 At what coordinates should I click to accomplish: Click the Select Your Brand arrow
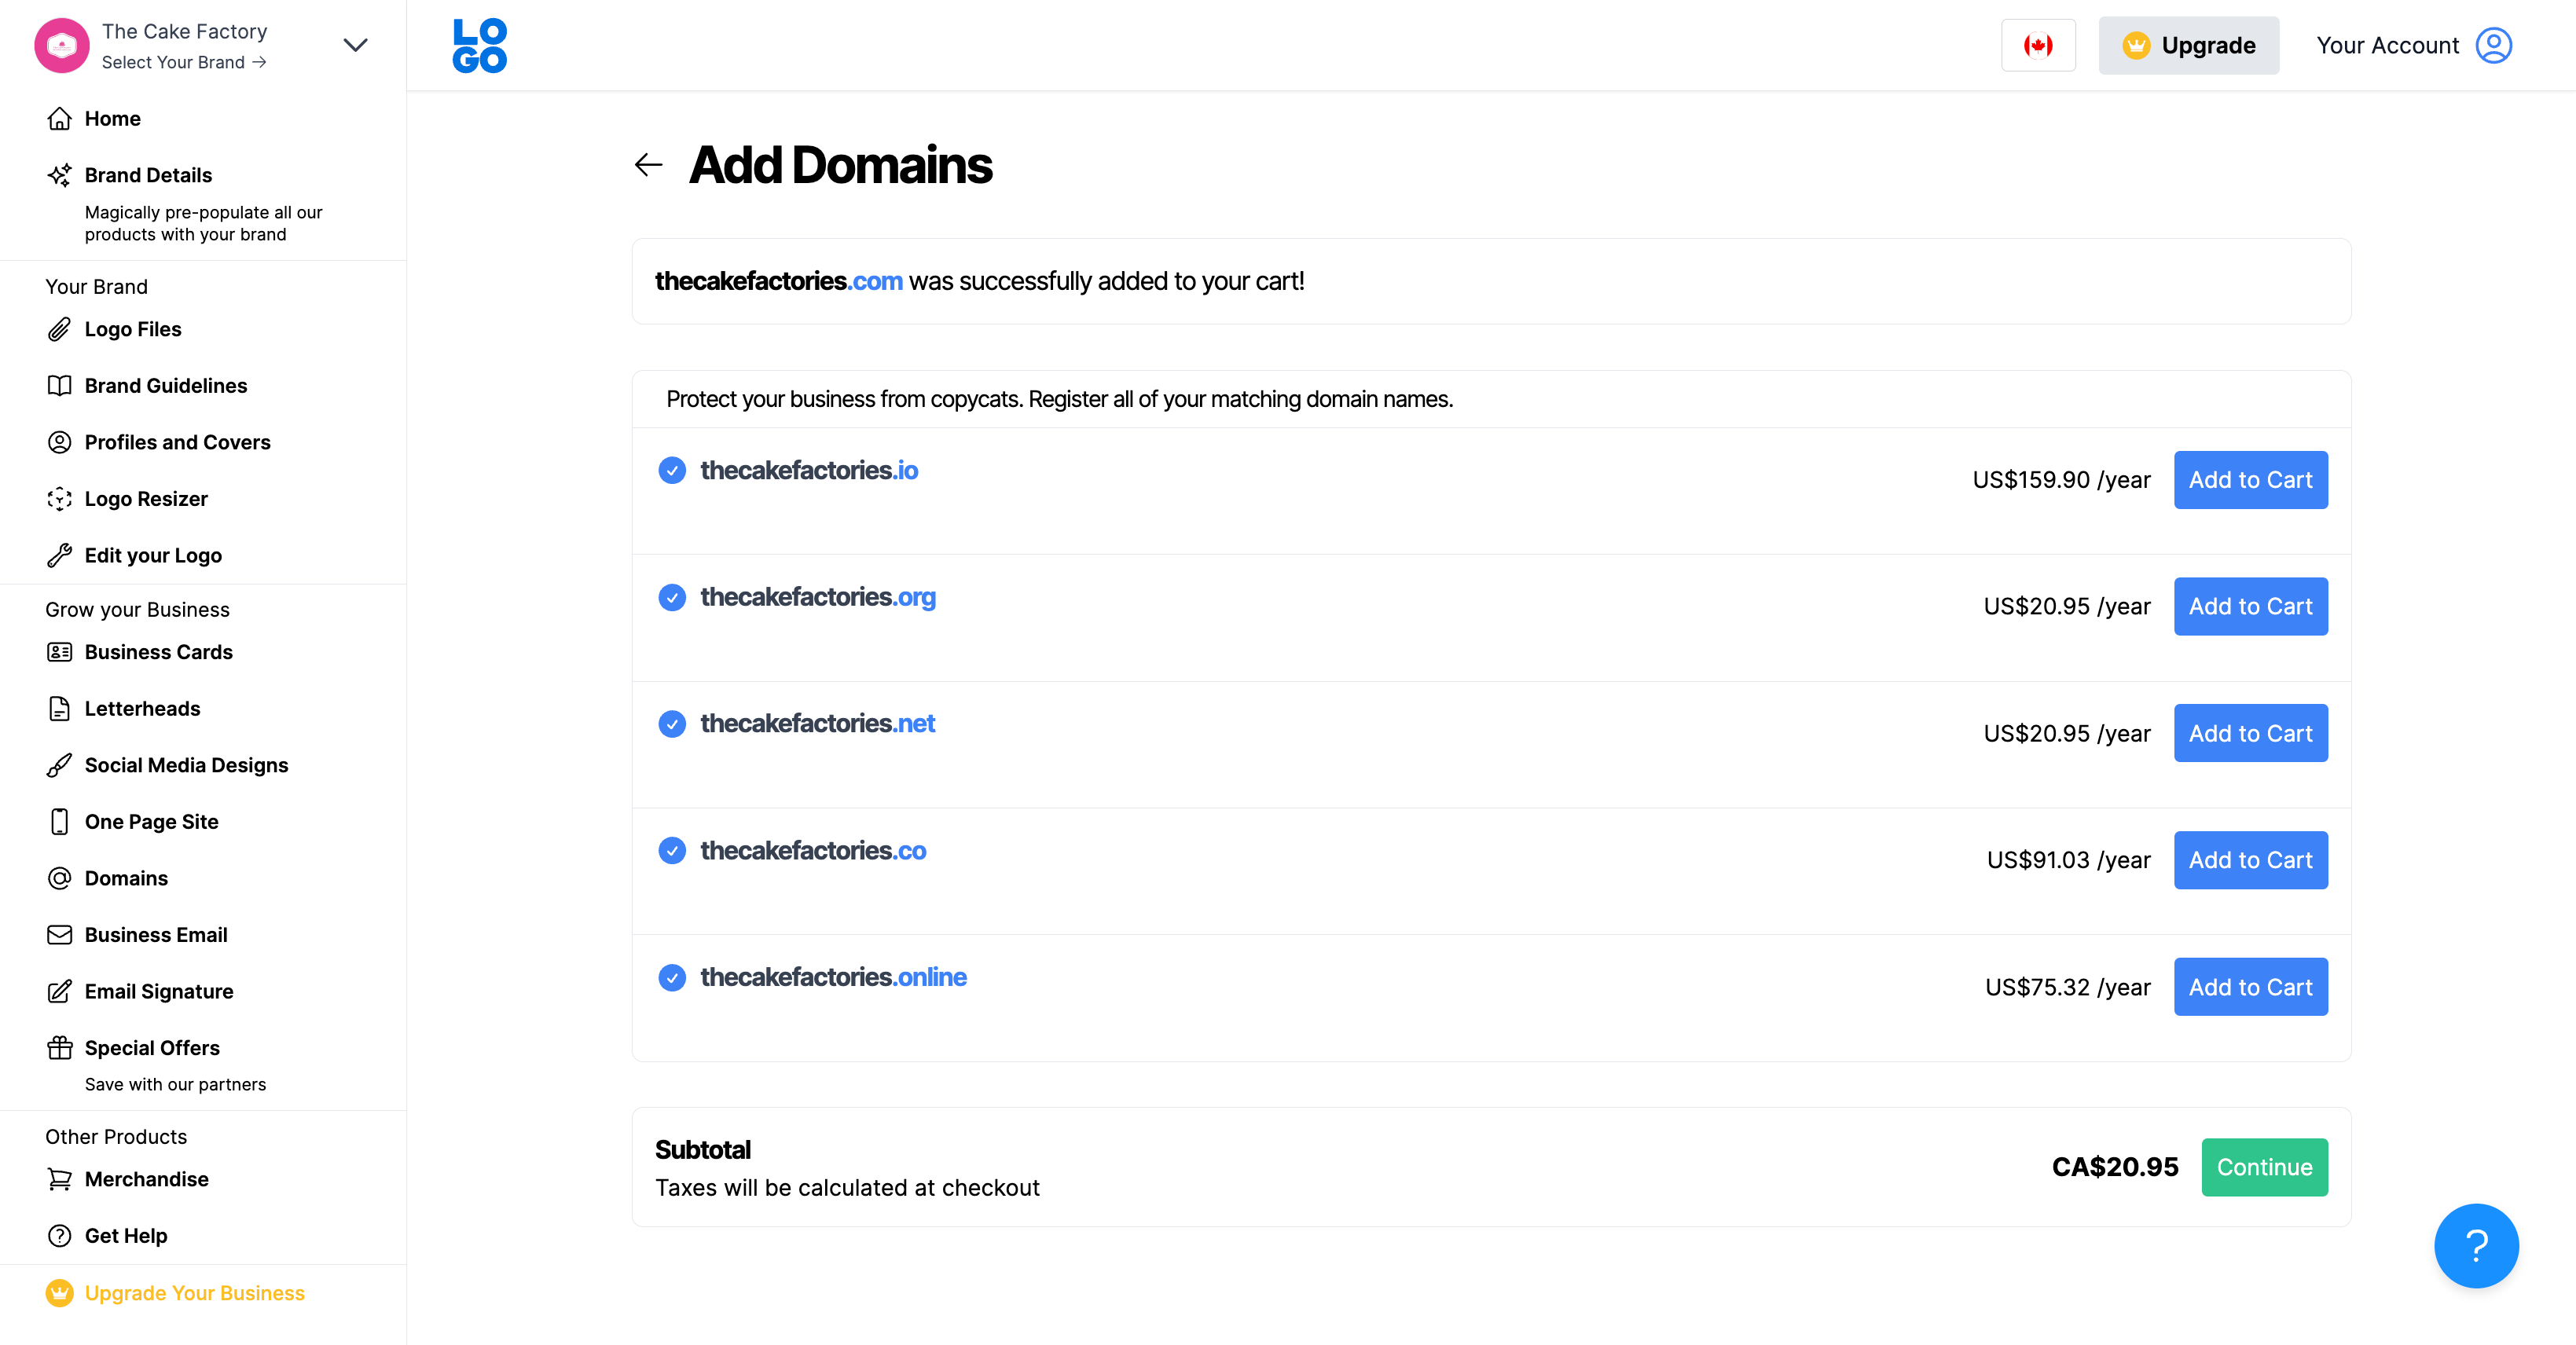tap(259, 62)
